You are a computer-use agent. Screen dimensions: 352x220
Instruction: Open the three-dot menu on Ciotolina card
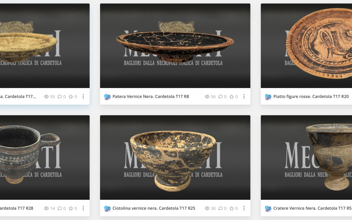[x=244, y=208]
